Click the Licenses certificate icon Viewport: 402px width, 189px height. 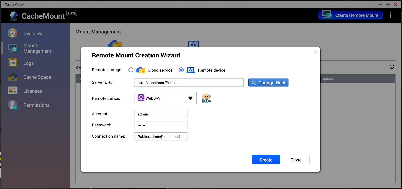click(x=12, y=91)
